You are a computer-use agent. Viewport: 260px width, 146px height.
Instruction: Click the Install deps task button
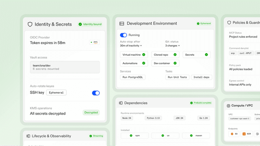[x=201, y=77]
